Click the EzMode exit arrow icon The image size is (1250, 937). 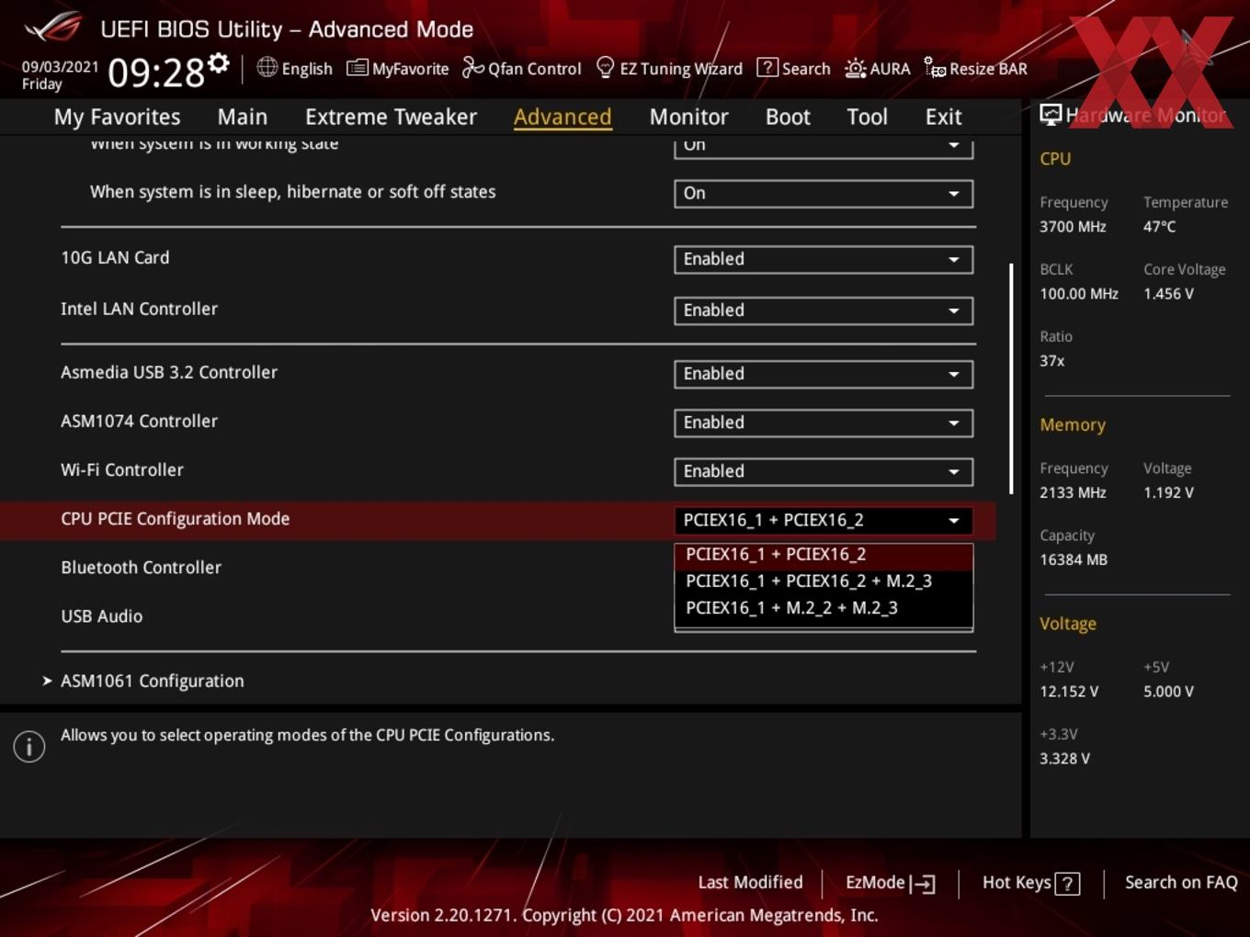[923, 884]
